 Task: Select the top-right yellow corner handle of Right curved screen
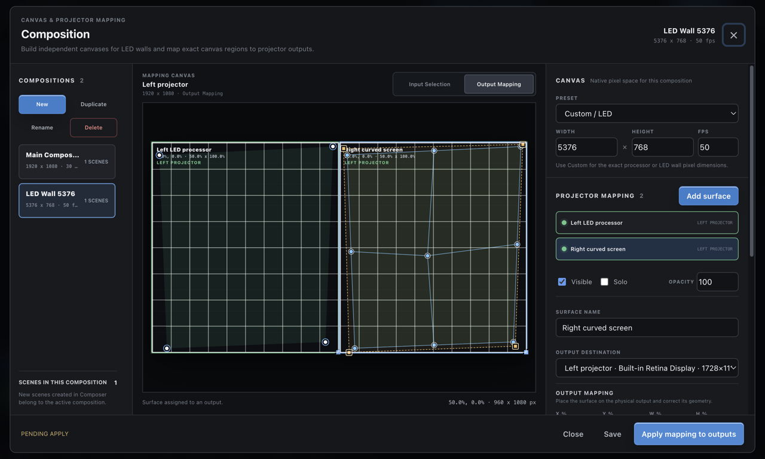(x=522, y=145)
